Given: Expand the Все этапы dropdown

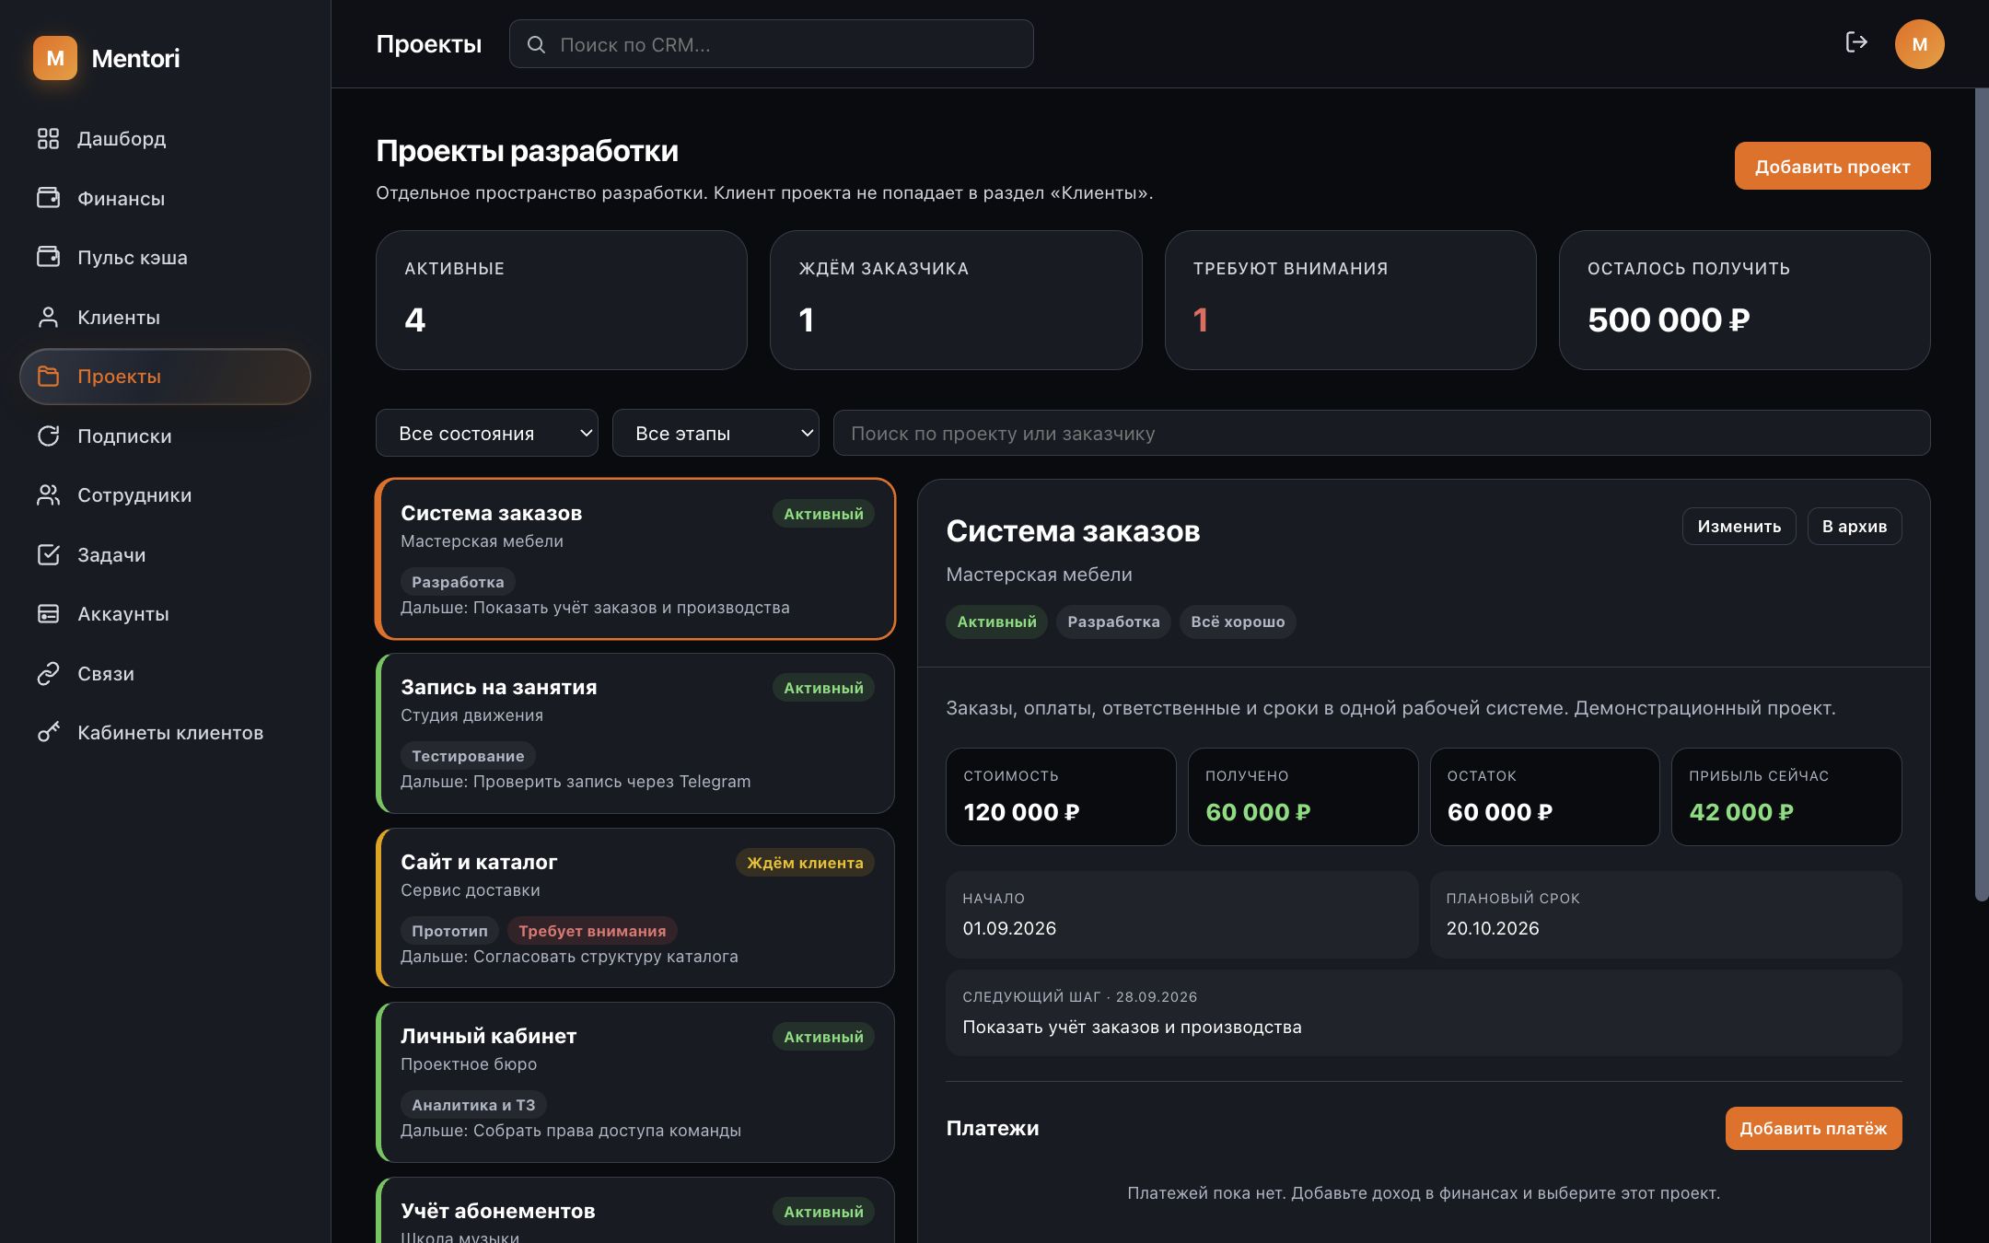Looking at the screenshot, I should [715, 433].
